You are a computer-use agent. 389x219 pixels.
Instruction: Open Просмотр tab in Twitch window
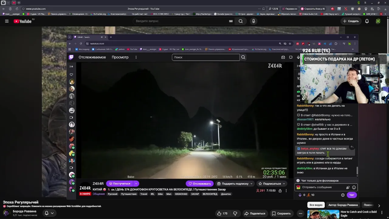pyautogui.click(x=120, y=57)
